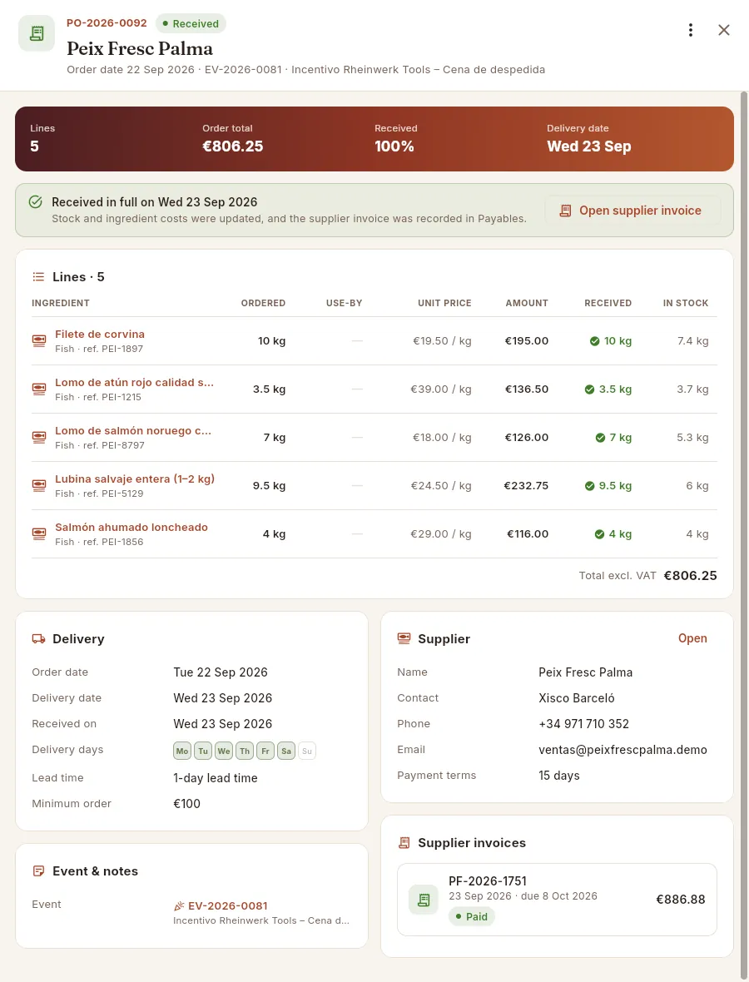This screenshot has width=749, height=982.
Task: Click the Received status badge in header
Action: pyautogui.click(x=191, y=24)
